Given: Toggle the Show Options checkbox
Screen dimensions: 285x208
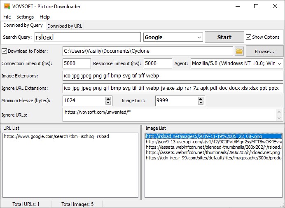Looking at the screenshot, I should [249, 37].
